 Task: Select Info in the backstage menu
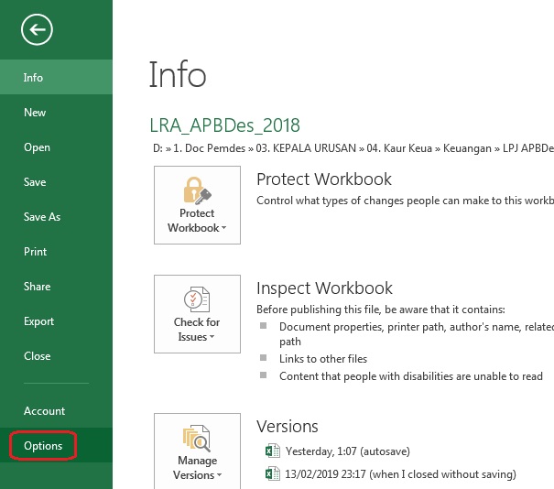(56, 77)
